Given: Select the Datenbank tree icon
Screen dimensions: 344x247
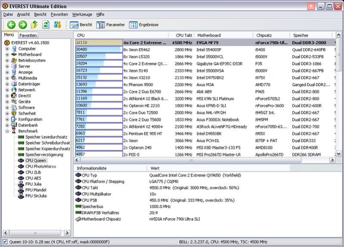Looking at the screenshot, I should point(14,125).
